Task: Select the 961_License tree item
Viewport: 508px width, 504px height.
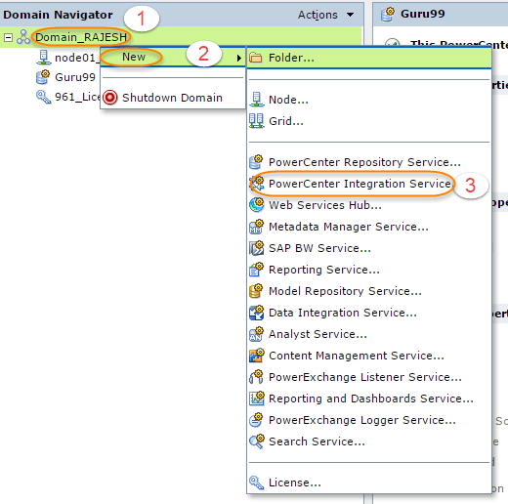Action: [77, 97]
